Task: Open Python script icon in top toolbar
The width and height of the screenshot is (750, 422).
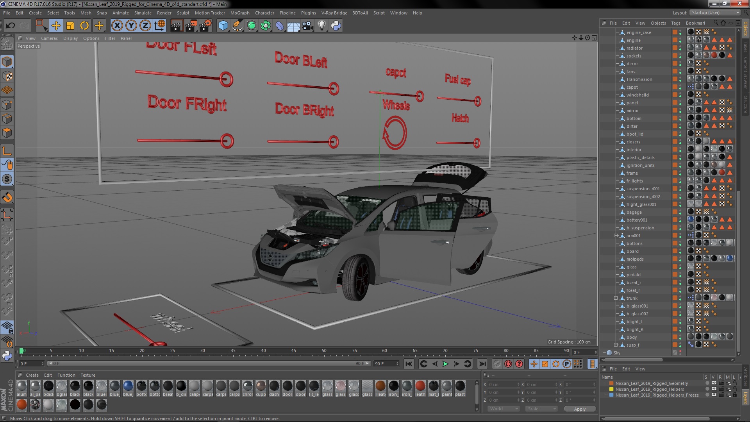Action: click(336, 26)
